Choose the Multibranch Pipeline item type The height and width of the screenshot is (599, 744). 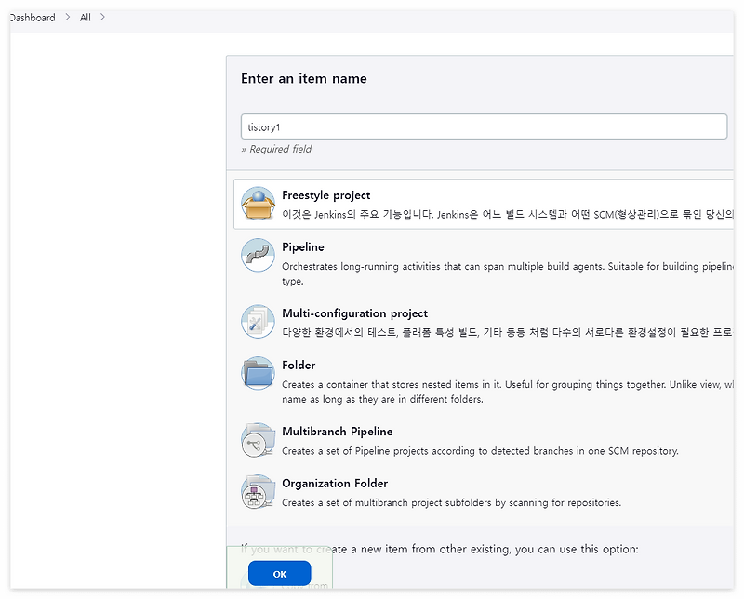[338, 432]
